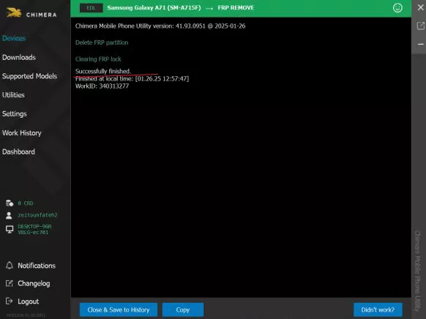Open the Devices section
The height and width of the screenshot is (319, 426).
14,38
